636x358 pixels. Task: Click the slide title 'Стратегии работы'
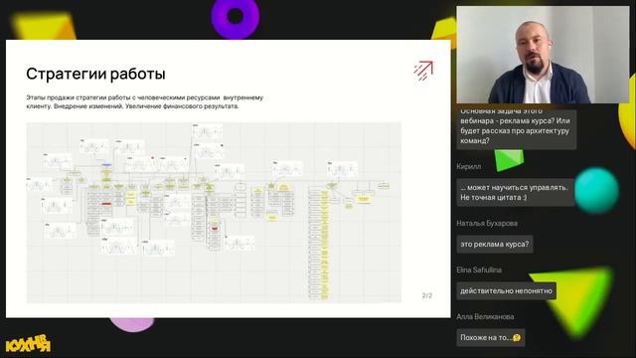click(95, 74)
